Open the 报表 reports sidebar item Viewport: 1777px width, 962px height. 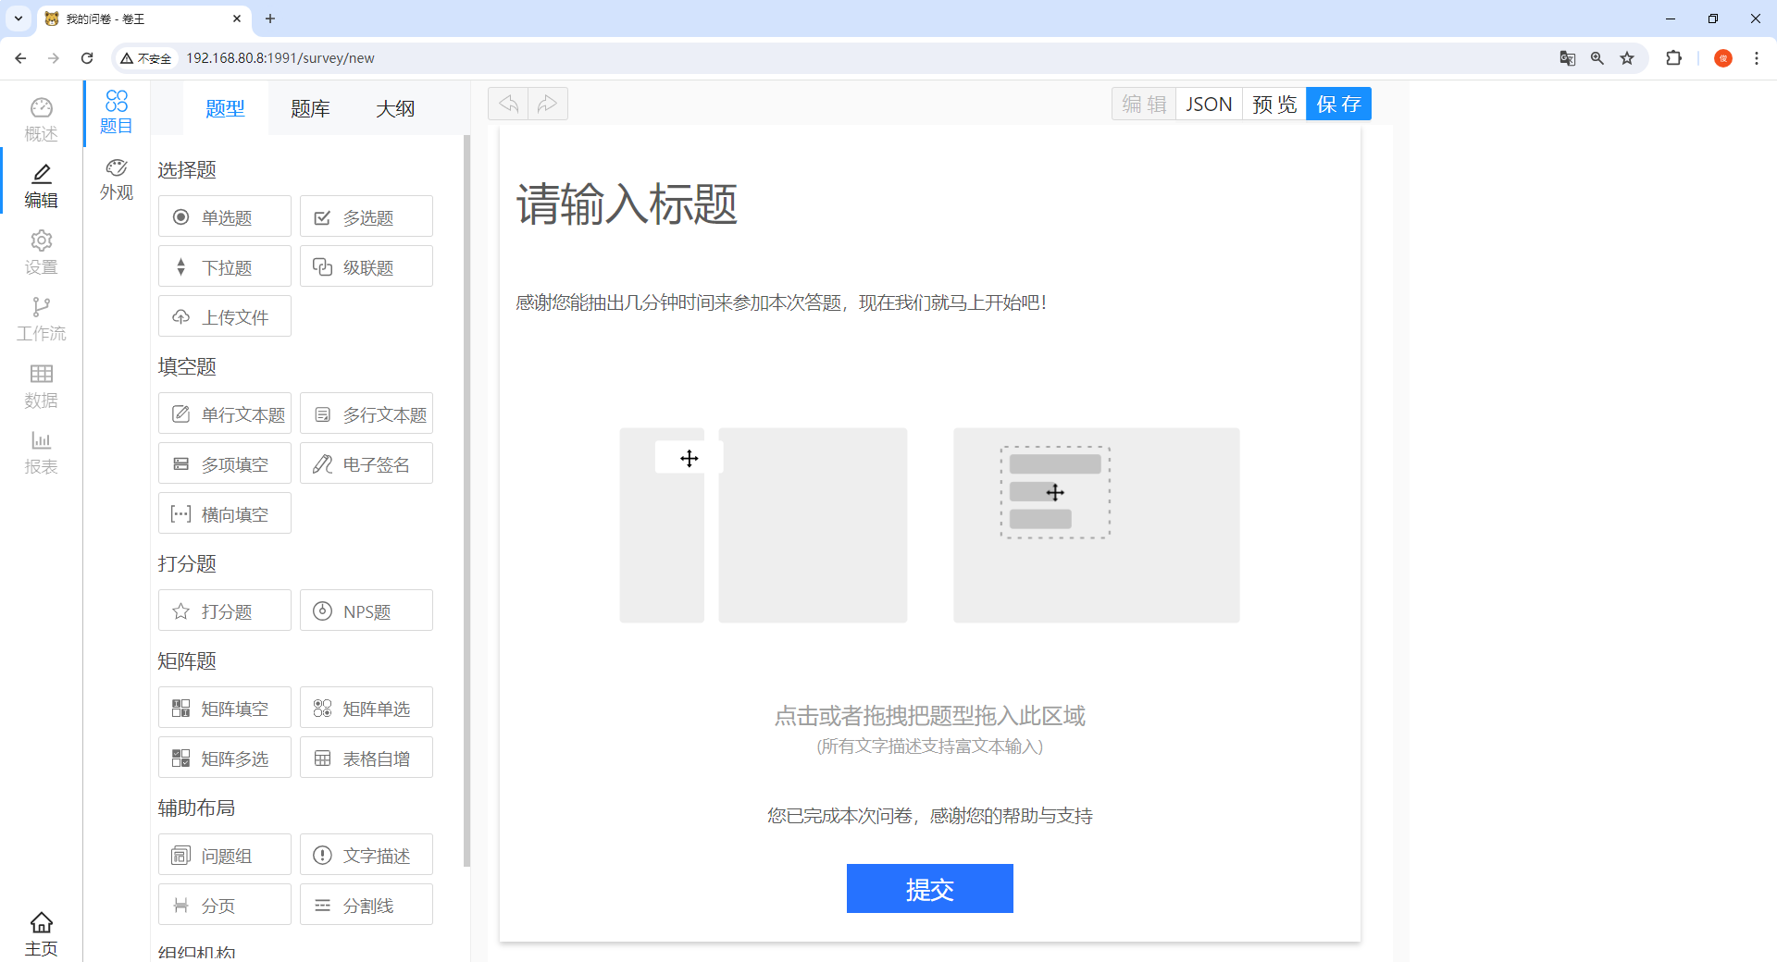point(41,452)
